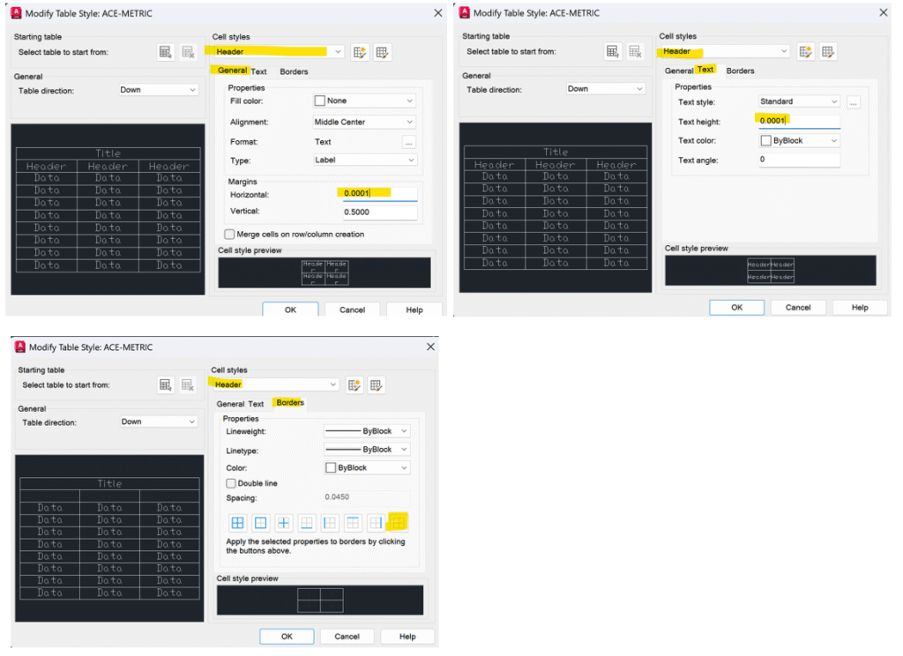Image resolution: width=903 pixels, height=656 pixels.
Task: Click select-table icon in Borders-tab dialog
Action: [165, 385]
